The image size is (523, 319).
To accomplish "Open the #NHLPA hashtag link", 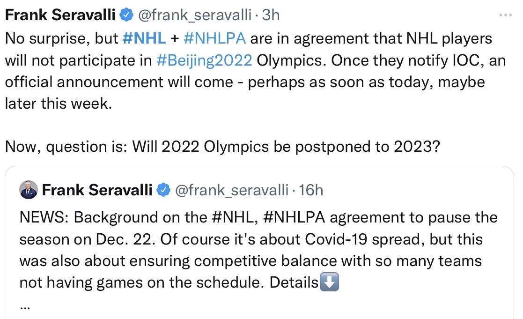I will point(215,38).
